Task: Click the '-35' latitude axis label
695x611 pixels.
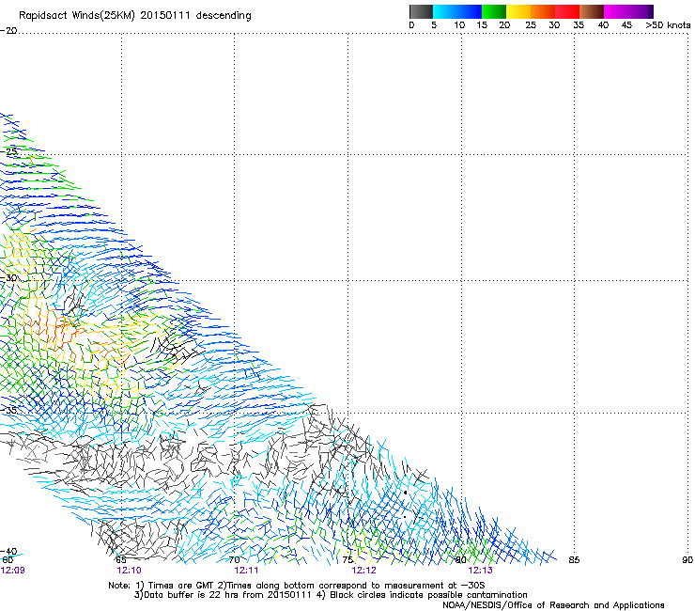Action: click(8, 410)
